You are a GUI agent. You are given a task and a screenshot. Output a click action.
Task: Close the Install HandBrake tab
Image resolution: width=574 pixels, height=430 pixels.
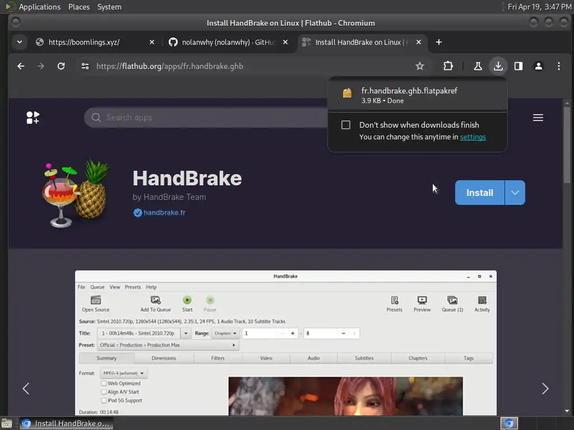(x=418, y=42)
